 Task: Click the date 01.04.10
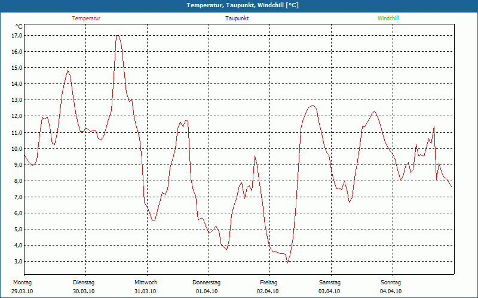(207, 291)
